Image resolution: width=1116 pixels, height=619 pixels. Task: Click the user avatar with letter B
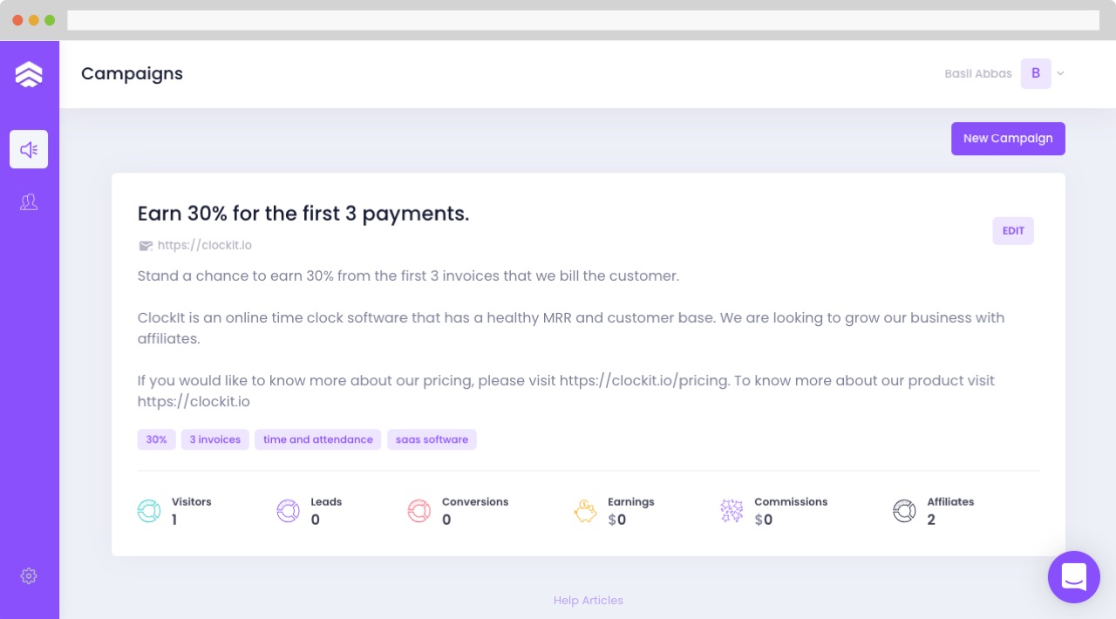coord(1036,74)
